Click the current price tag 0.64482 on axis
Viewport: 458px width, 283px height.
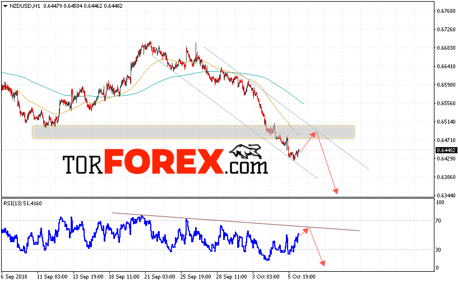(446, 150)
